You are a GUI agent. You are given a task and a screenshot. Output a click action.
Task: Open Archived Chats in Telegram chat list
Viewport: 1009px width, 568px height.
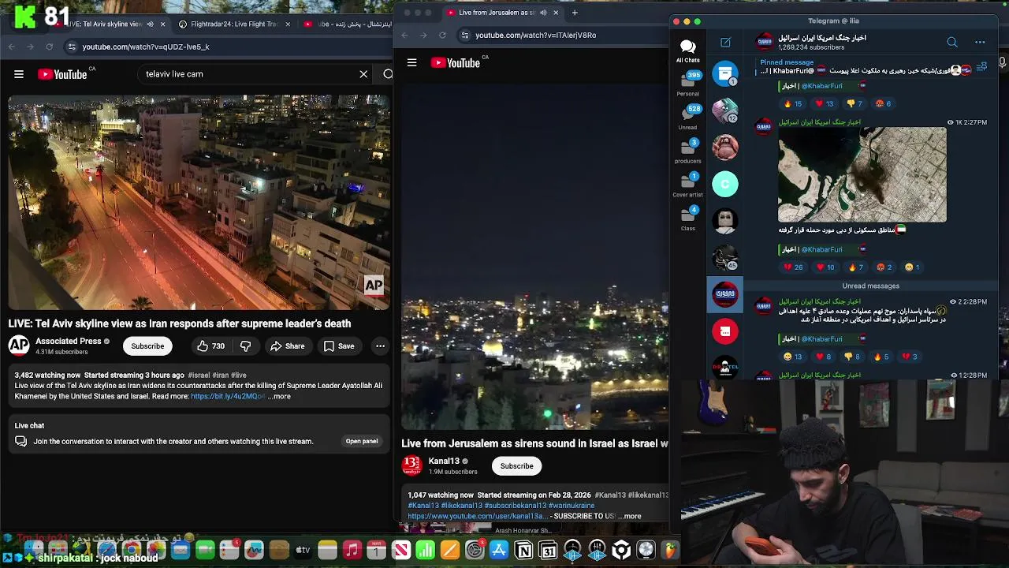click(725, 73)
